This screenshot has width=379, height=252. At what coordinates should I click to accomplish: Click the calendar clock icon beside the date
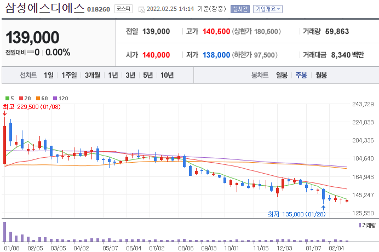142,9
